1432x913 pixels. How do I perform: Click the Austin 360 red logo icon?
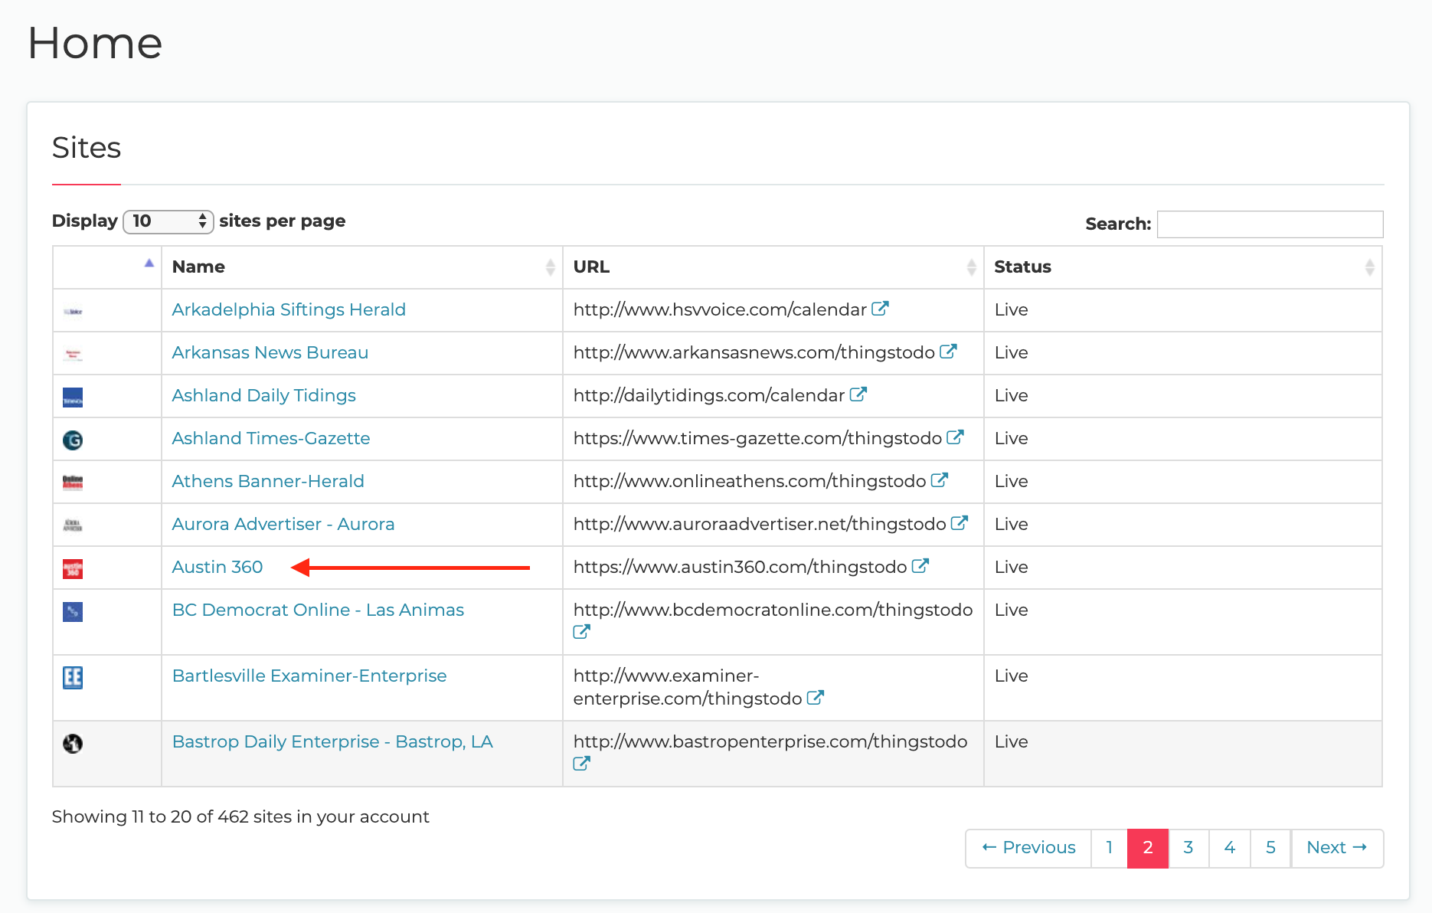pyautogui.click(x=73, y=568)
